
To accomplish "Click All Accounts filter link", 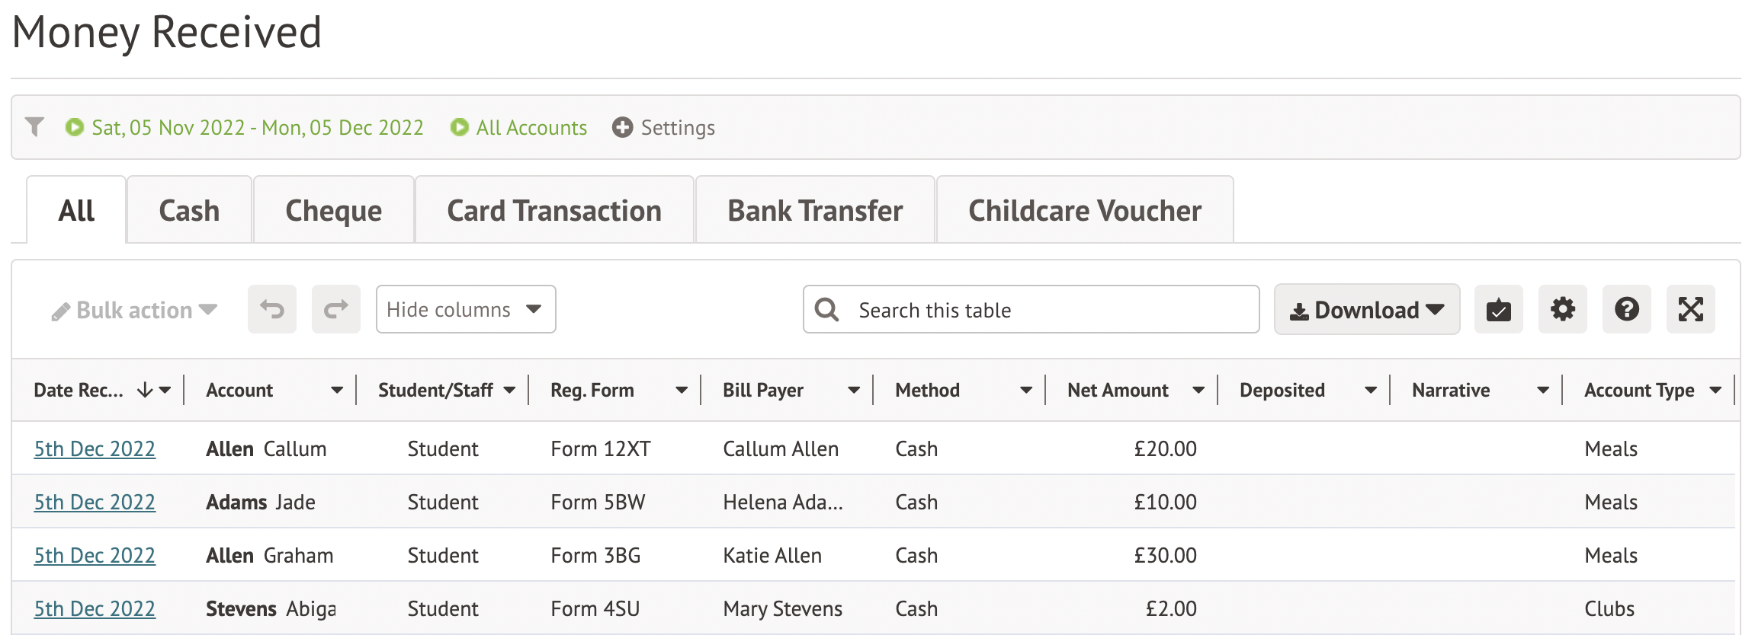I will (531, 127).
